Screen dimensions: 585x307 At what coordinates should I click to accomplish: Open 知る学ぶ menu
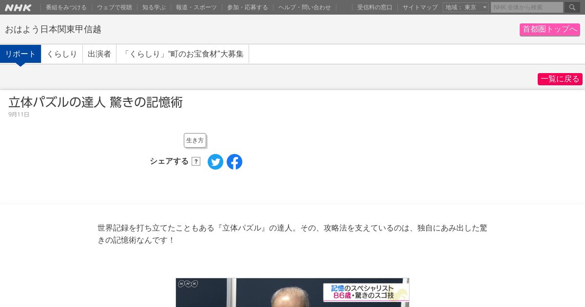[154, 7]
